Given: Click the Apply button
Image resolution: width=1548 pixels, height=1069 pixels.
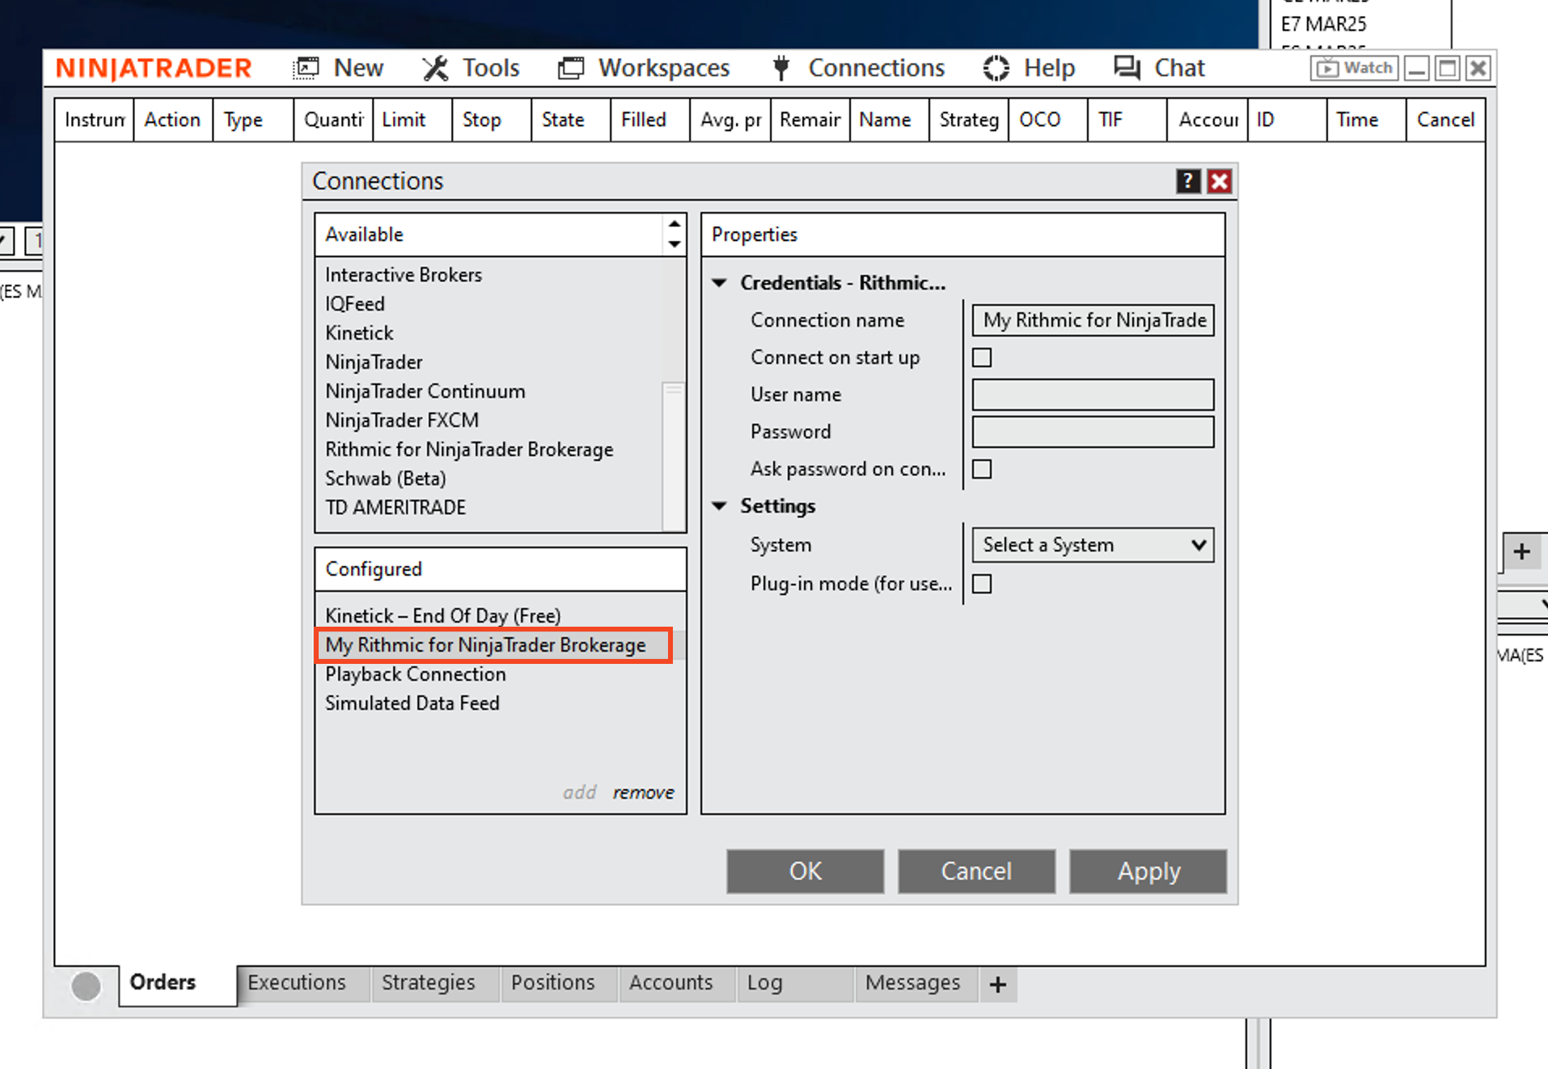Looking at the screenshot, I should [x=1148, y=871].
